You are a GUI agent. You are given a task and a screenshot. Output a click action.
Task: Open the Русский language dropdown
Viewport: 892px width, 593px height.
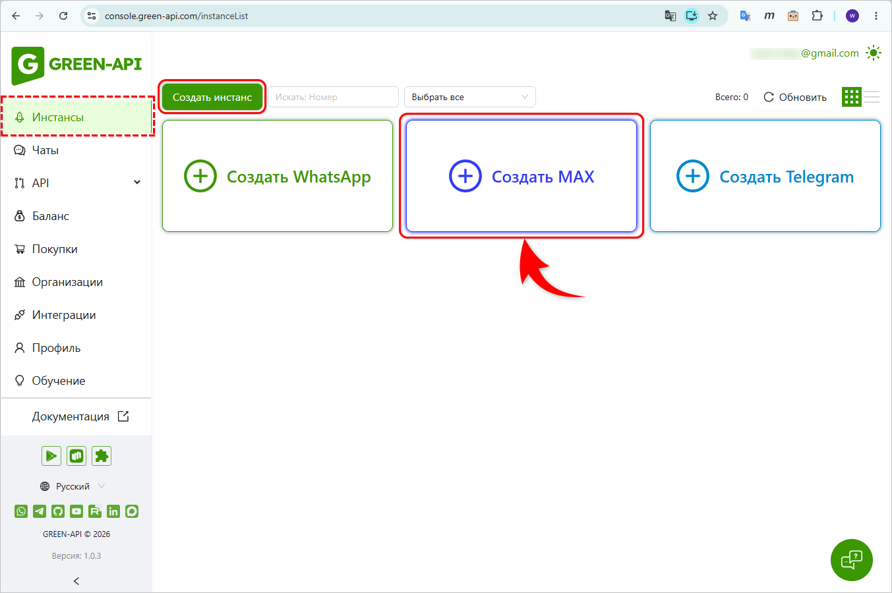click(x=73, y=486)
